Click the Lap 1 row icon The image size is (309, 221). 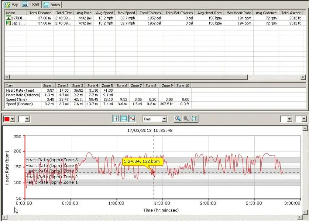point(8,23)
